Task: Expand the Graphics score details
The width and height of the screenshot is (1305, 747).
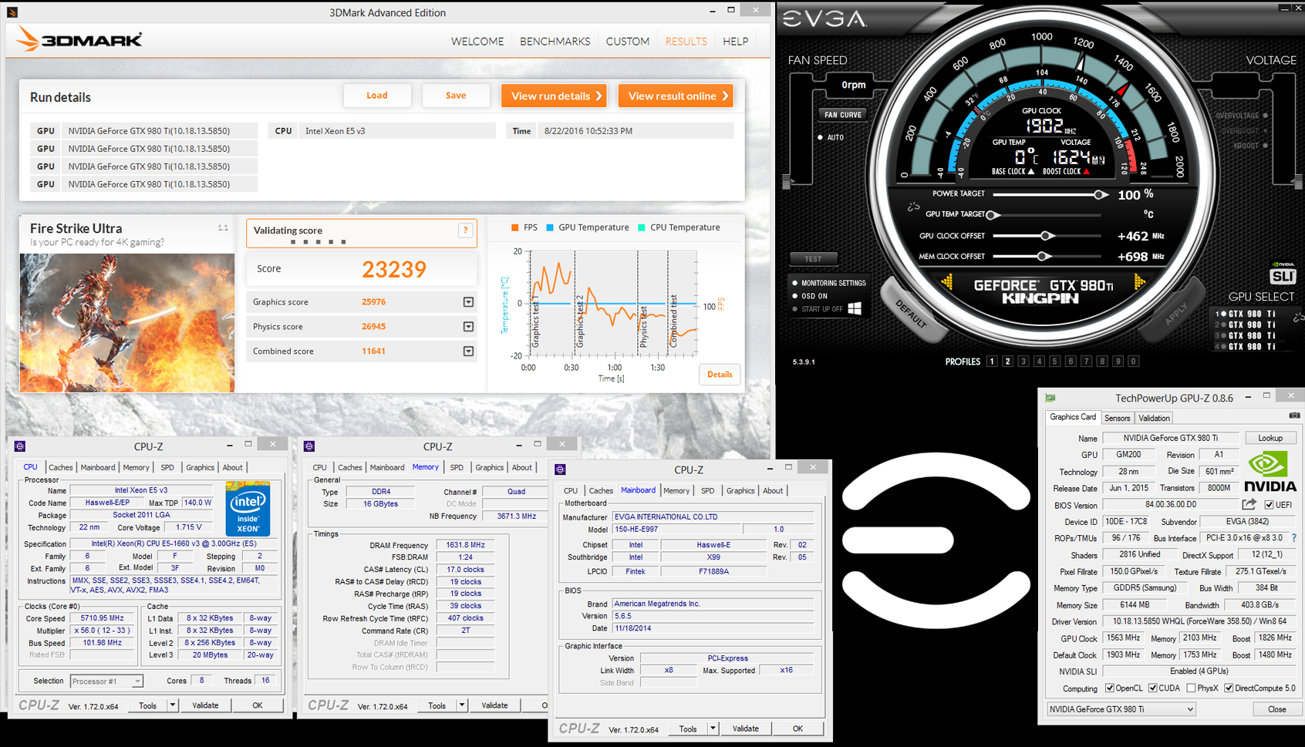Action: 468,302
